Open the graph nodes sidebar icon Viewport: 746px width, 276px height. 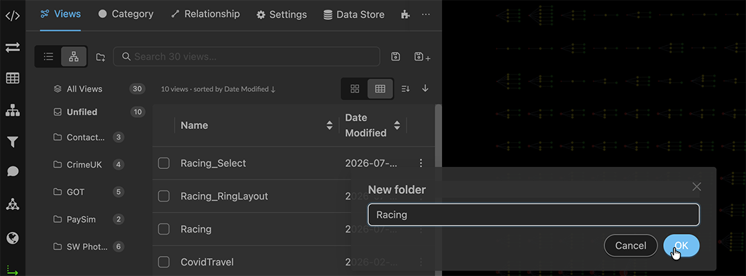pyautogui.click(x=12, y=205)
